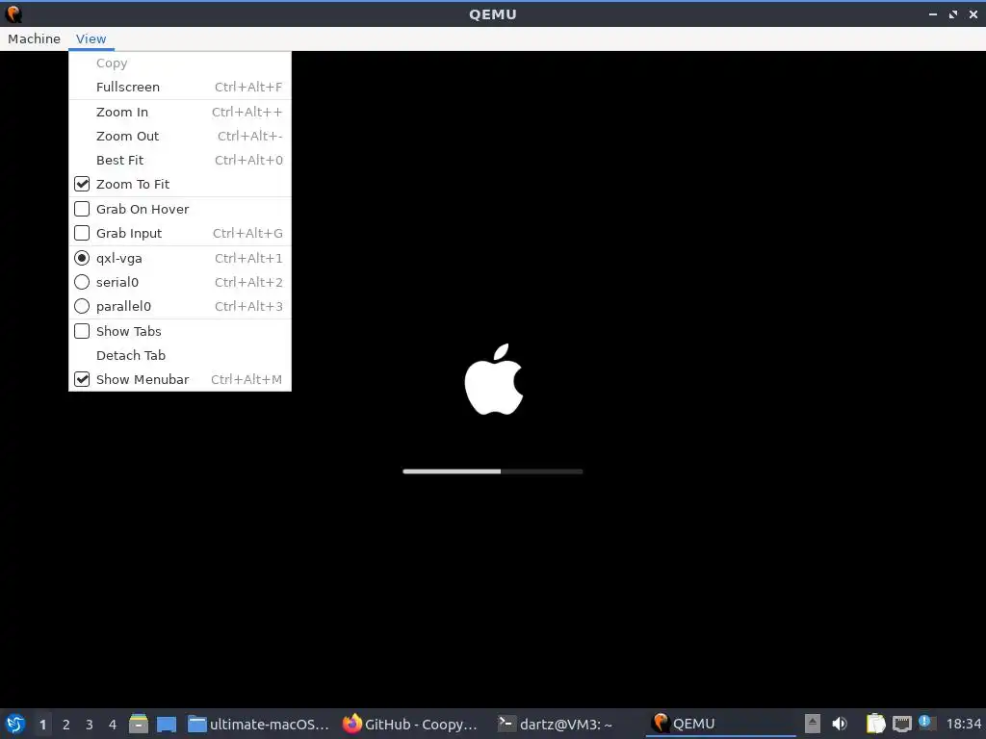This screenshot has width=986, height=739.
Task: Click the 18:34 clock
Action: (x=963, y=724)
